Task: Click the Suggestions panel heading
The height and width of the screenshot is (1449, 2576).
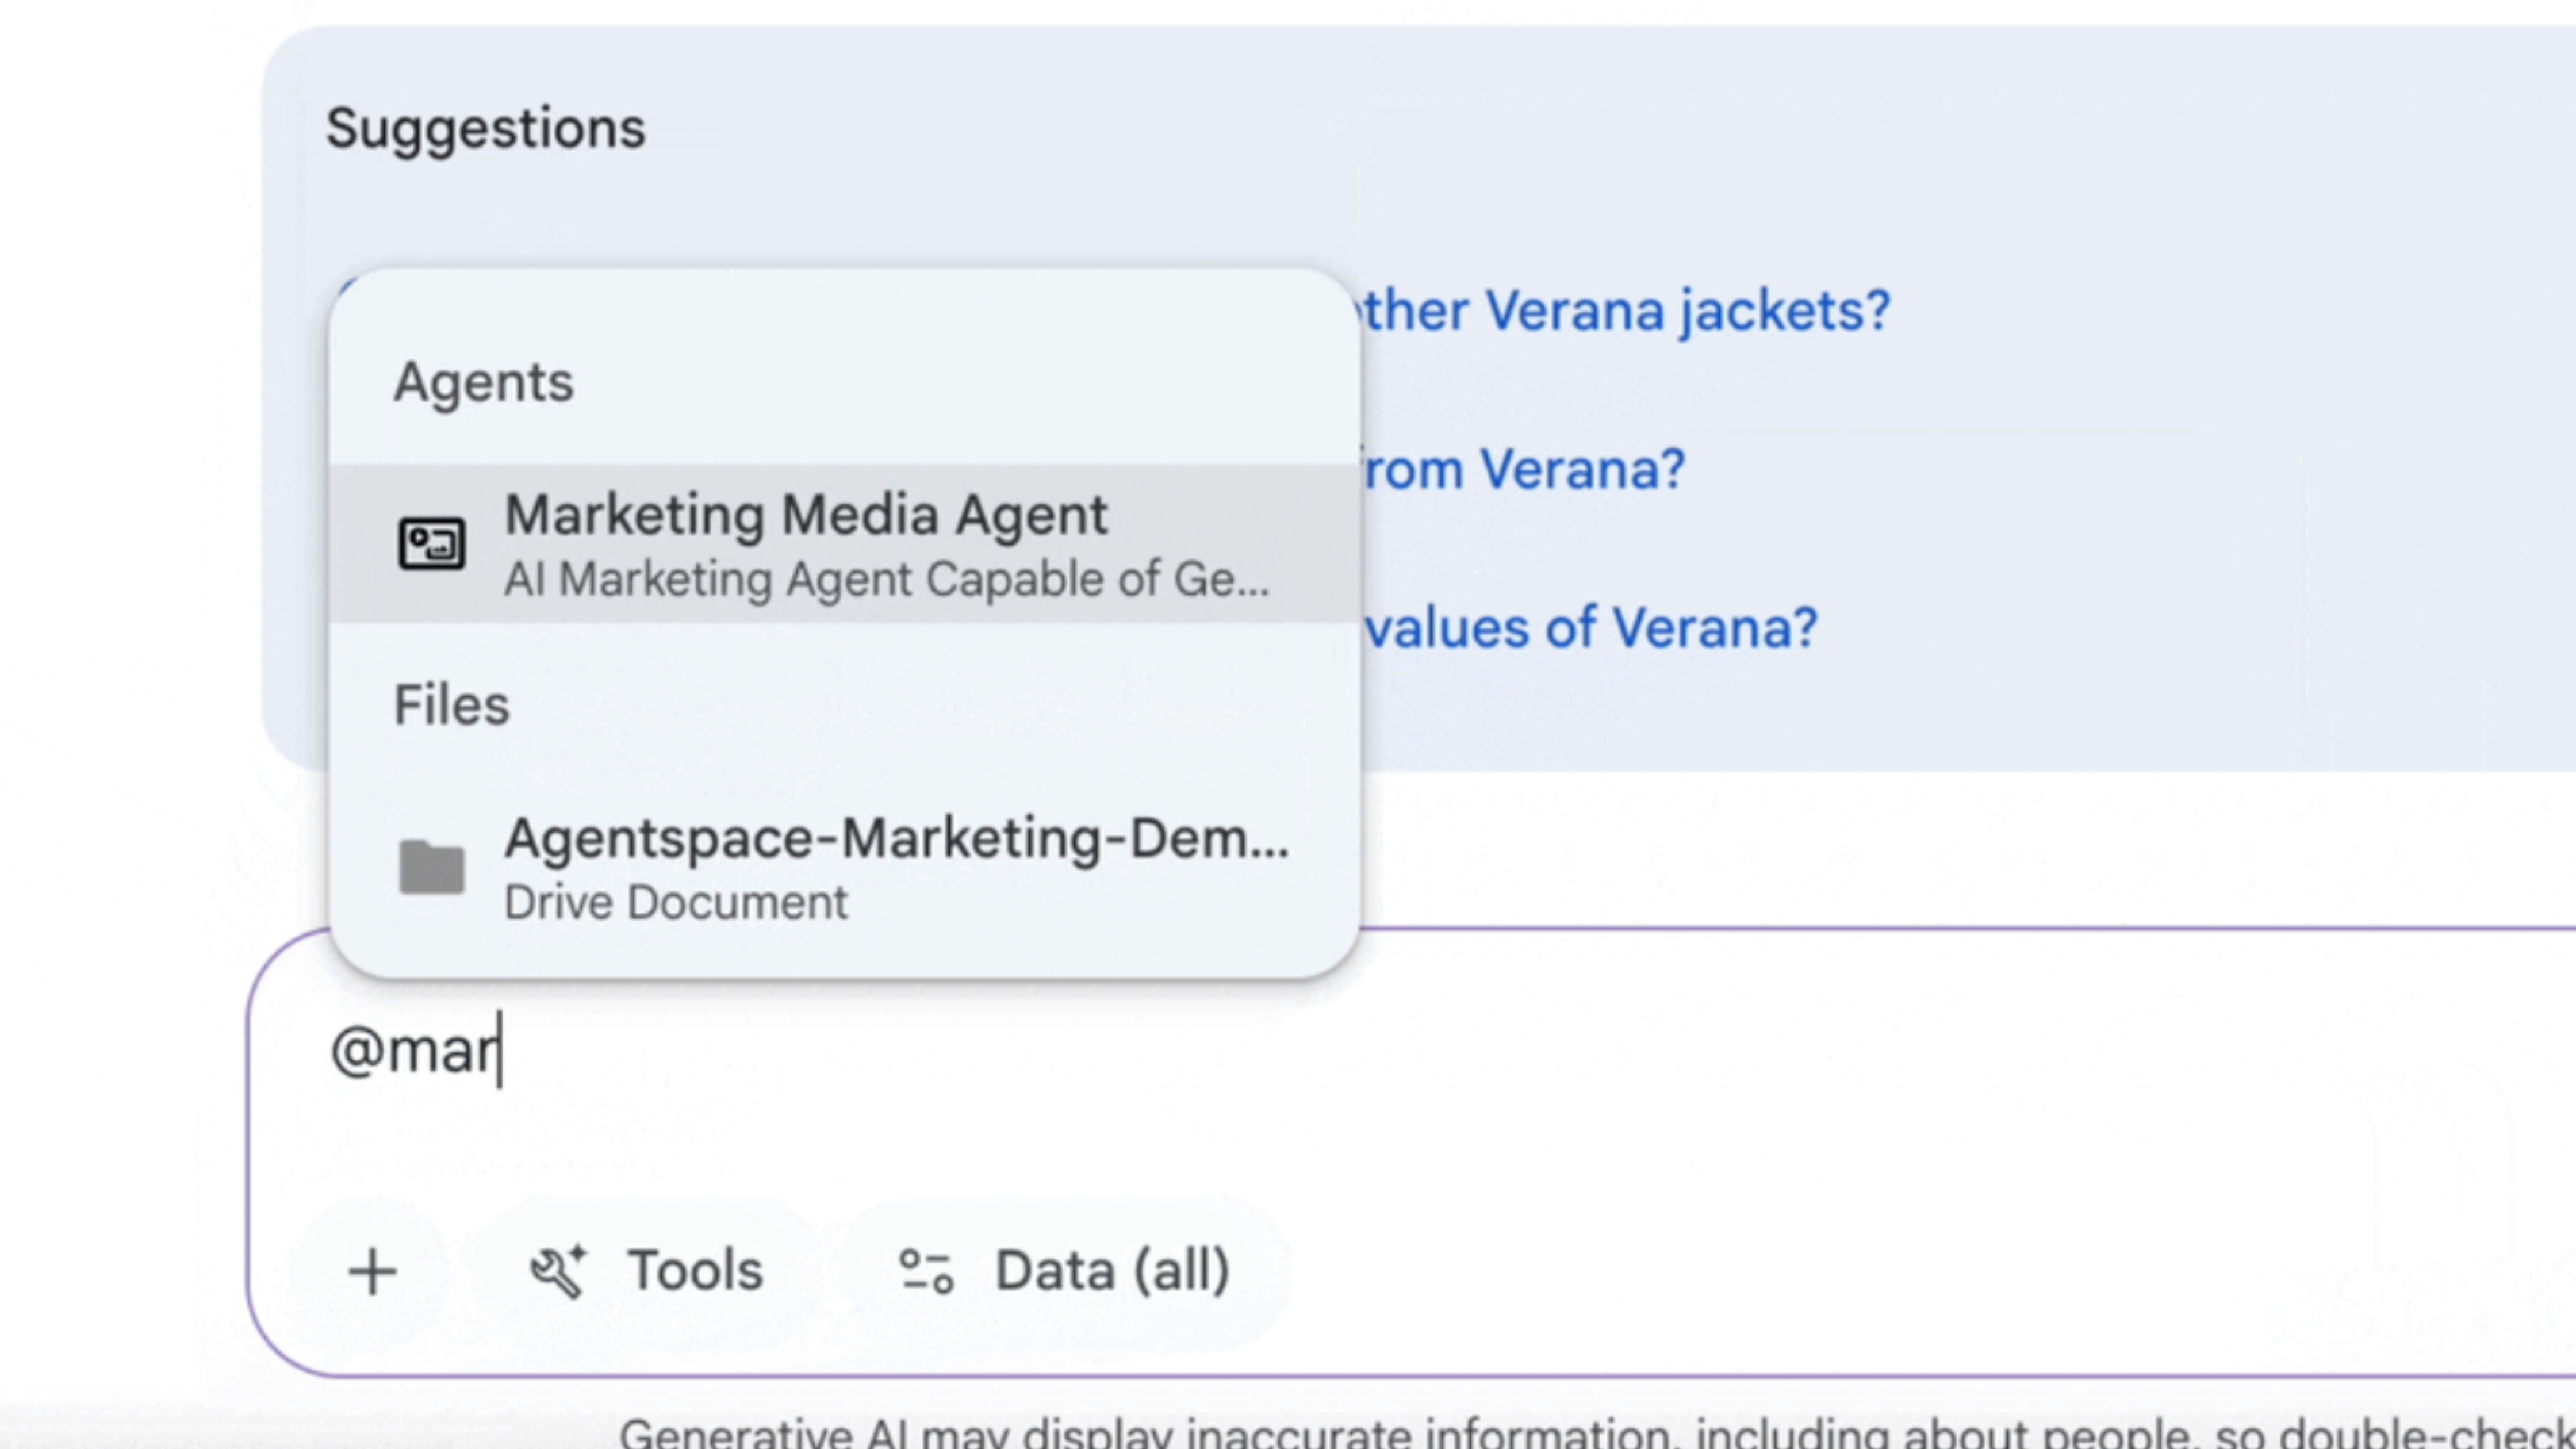Action: [486, 129]
